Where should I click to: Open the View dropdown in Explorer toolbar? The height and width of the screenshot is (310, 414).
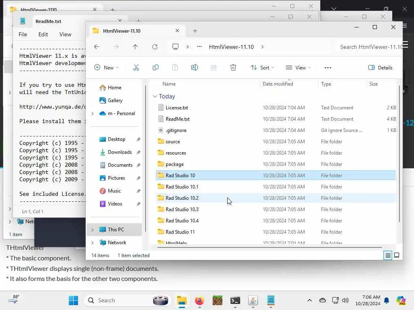pyautogui.click(x=298, y=68)
